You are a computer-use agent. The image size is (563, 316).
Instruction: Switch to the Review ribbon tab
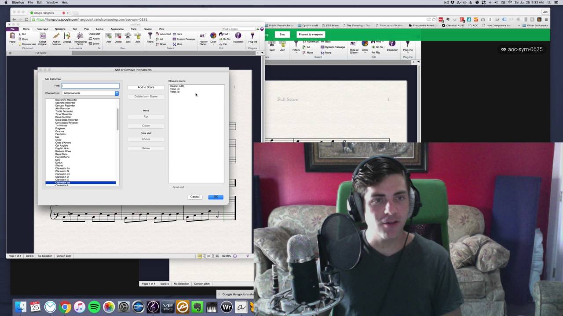148,29
